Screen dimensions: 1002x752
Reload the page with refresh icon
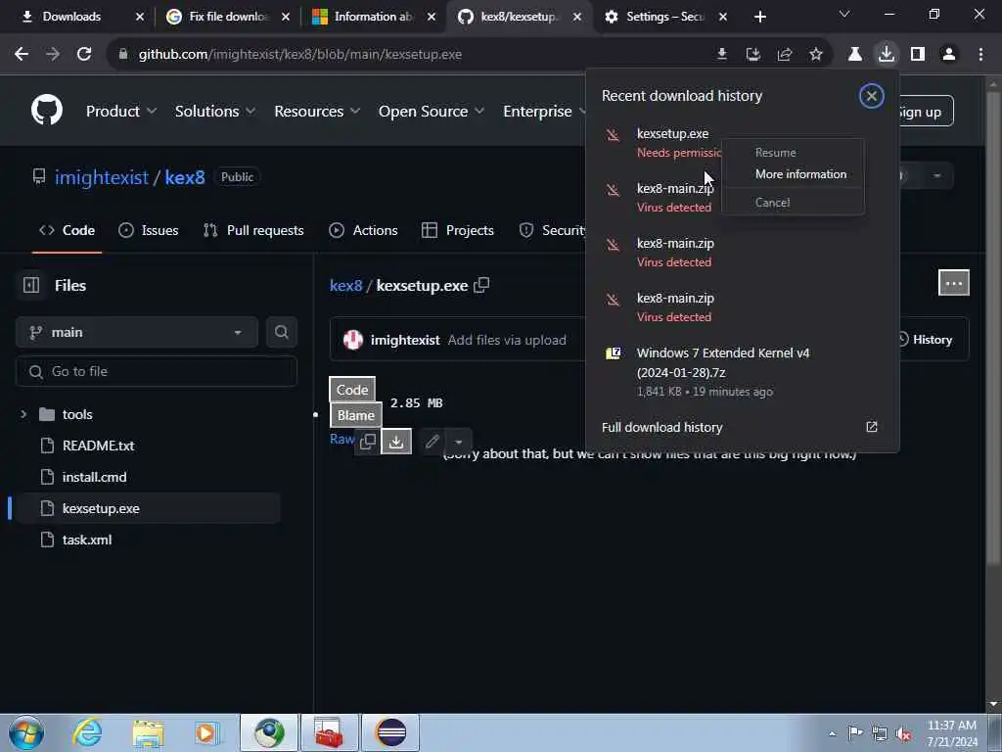[x=84, y=55]
